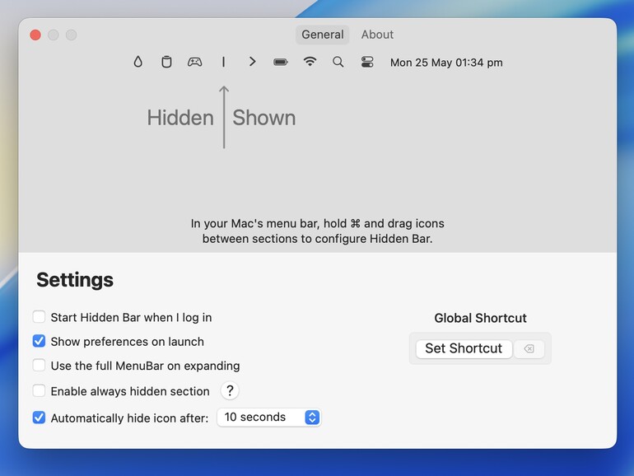This screenshot has height=476, width=634.
Task: Open the question mark help button
Action: pyautogui.click(x=230, y=390)
